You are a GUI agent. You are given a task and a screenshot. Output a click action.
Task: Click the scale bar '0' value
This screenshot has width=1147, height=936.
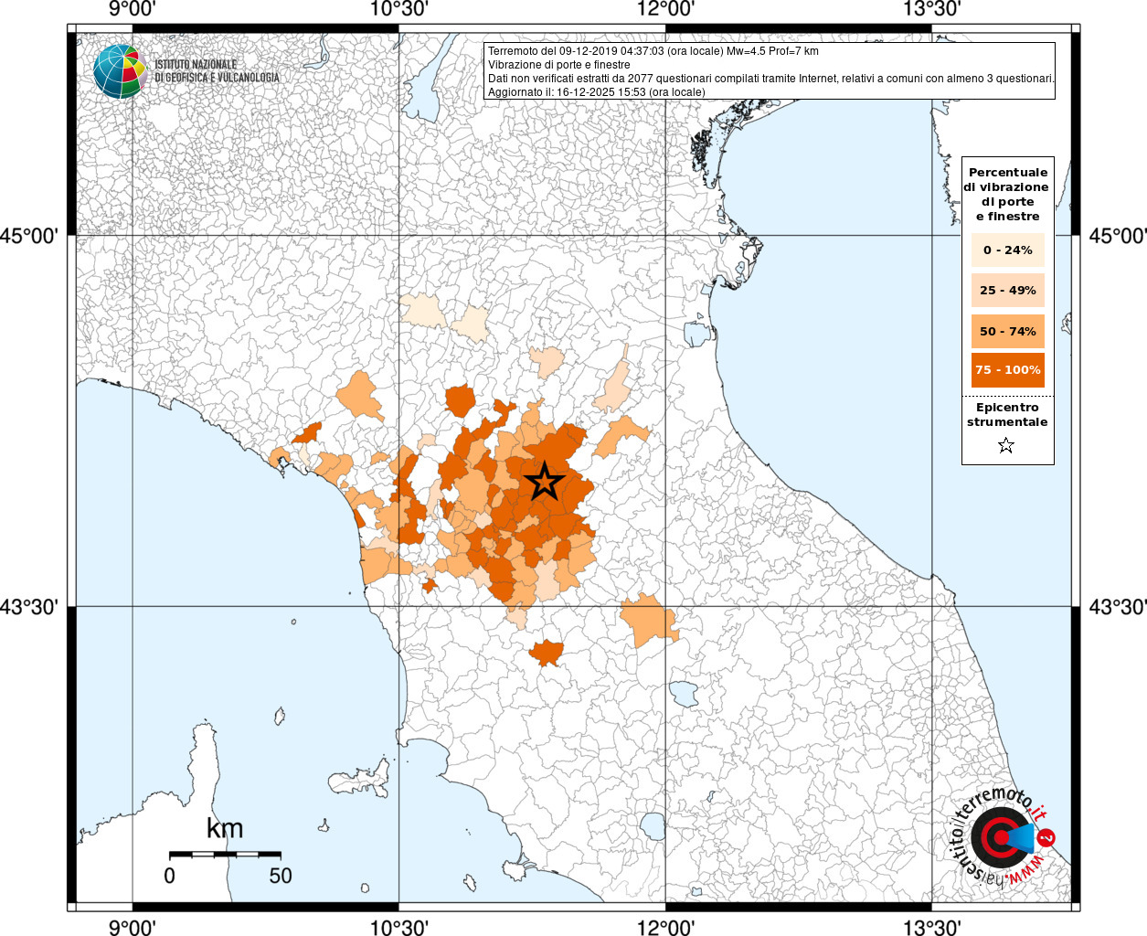click(169, 876)
